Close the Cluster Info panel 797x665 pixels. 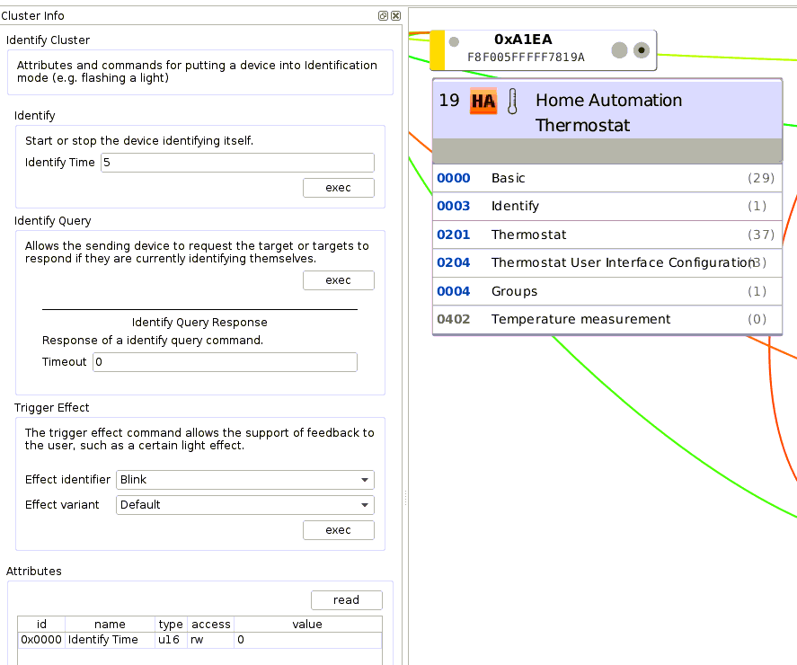click(395, 16)
